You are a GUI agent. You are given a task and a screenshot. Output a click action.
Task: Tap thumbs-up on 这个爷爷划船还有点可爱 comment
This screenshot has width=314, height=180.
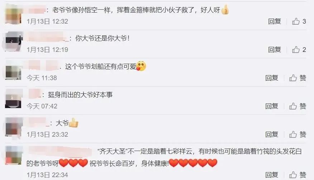[298, 78]
